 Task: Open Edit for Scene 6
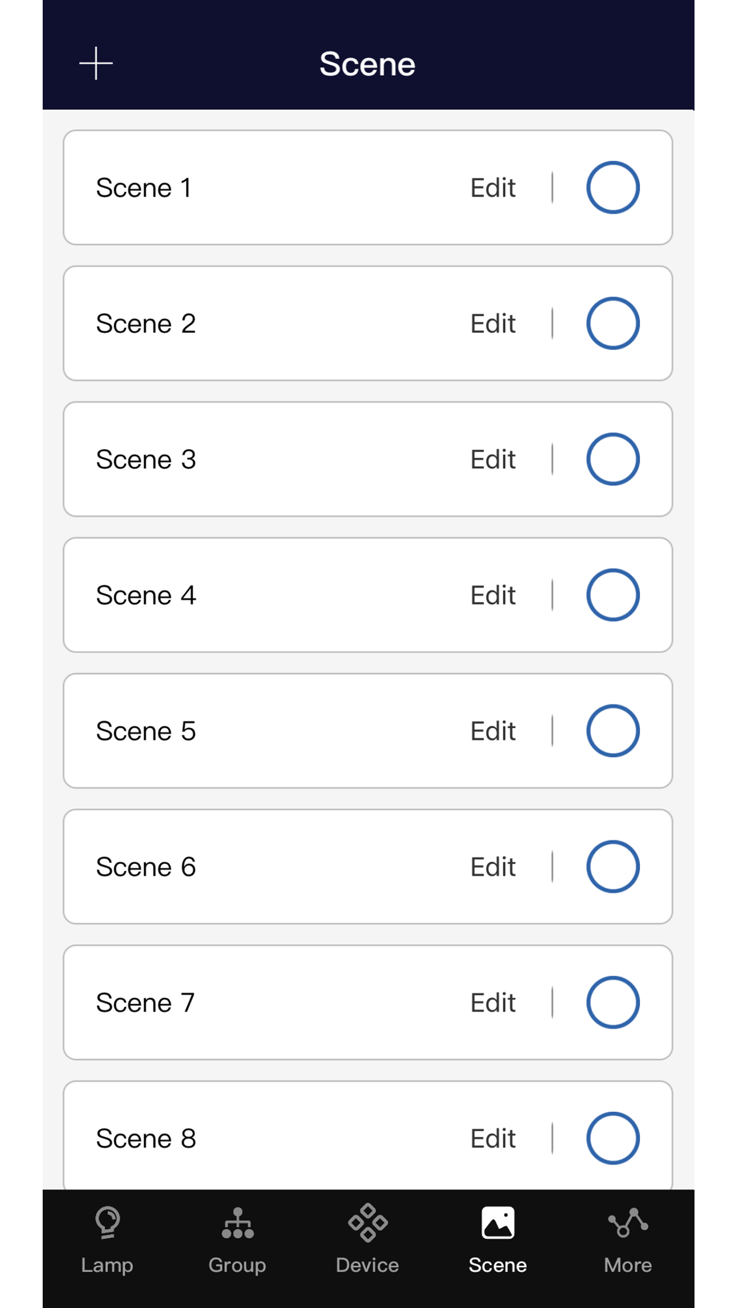click(x=493, y=867)
